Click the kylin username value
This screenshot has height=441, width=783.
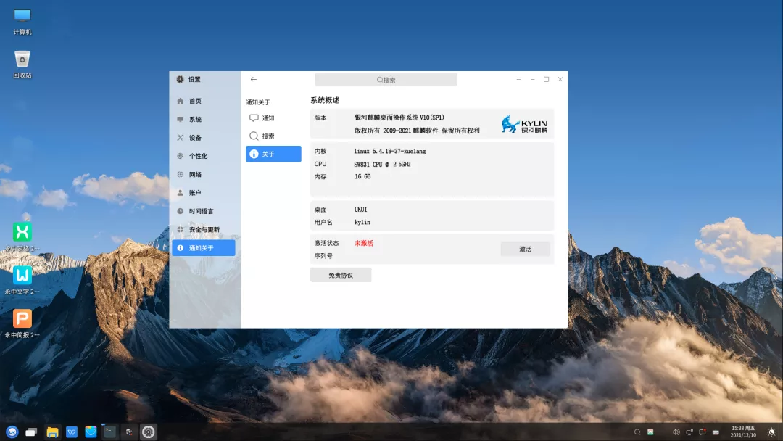coord(362,222)
